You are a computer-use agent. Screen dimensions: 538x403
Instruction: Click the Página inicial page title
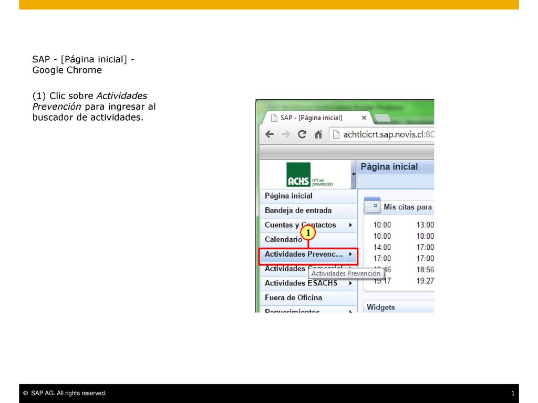(389, 167)
